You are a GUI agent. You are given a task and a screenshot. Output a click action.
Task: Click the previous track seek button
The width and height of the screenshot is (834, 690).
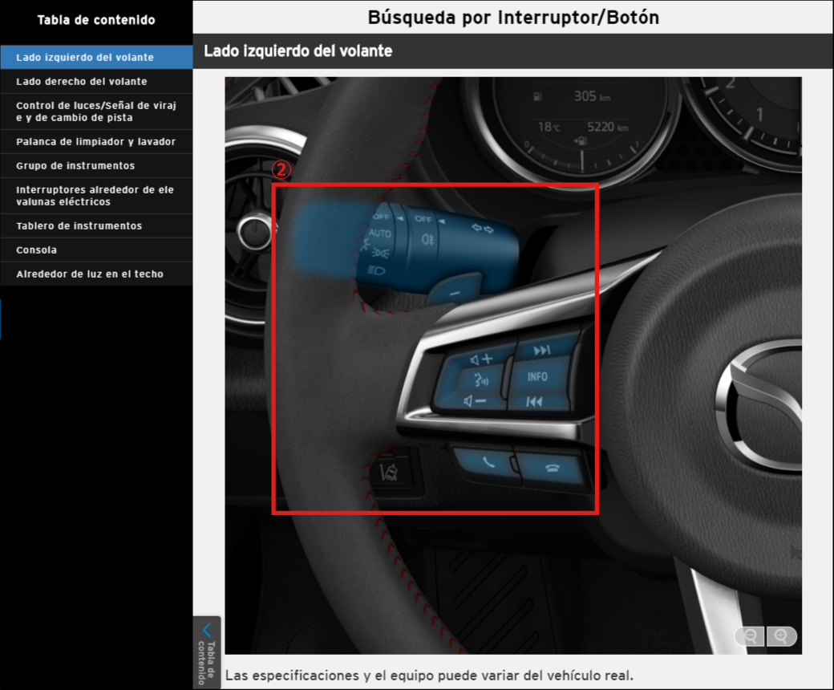(534, 401)
